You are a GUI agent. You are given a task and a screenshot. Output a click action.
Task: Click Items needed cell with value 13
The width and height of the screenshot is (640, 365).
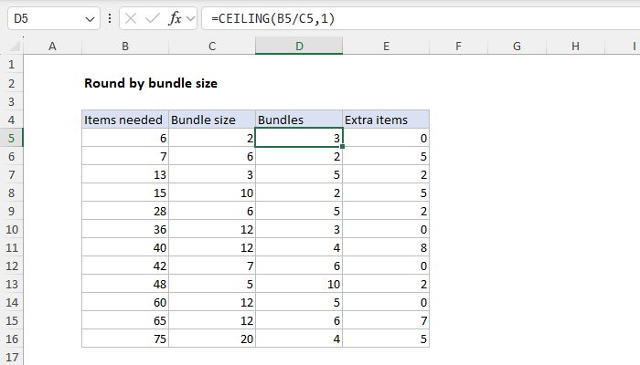(125, 174)
